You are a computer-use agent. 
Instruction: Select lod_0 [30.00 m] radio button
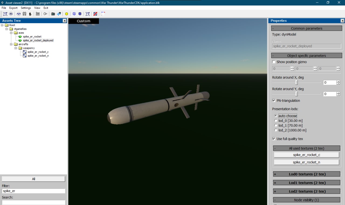tap(276, 121)
